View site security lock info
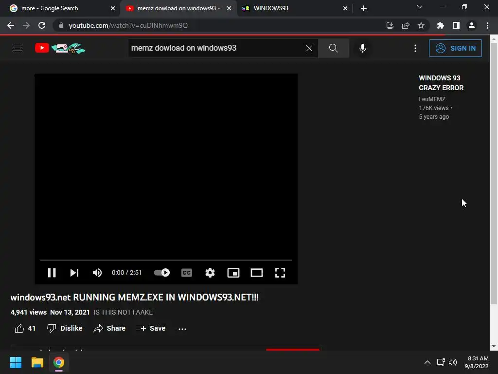498x374 pixels. point(61,25)
